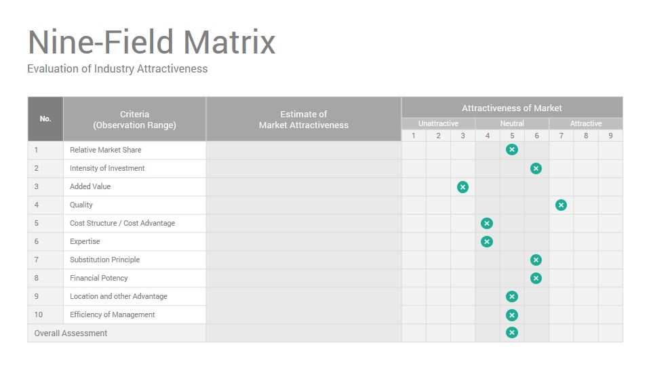Click the Evaluation of Industry Attractiveness subtitle

[x=117, y=69]
